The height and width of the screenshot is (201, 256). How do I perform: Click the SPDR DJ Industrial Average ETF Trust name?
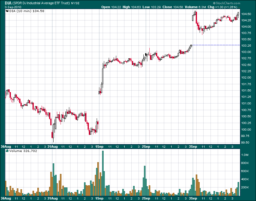pyautogui.click(x=41, y=3)
